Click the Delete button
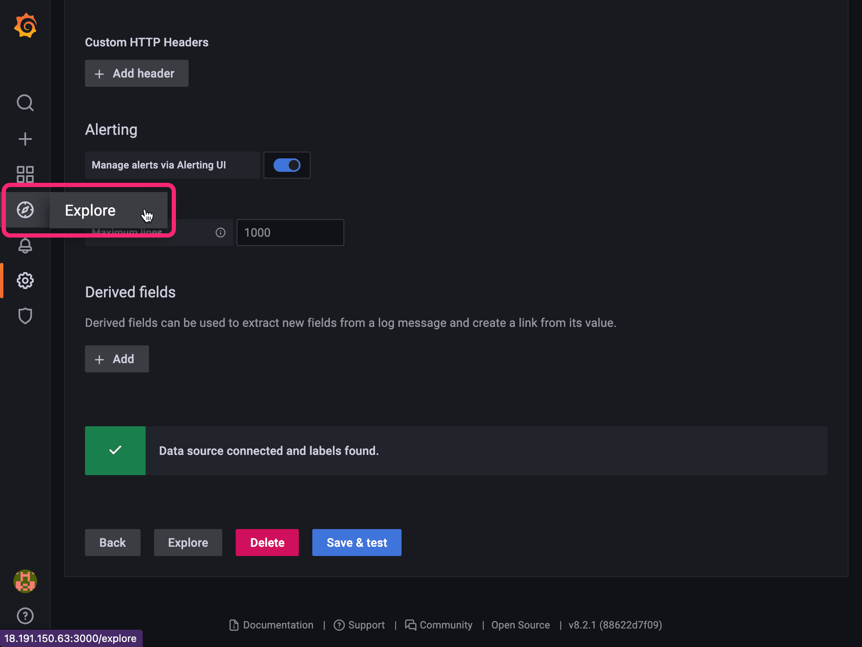 pos(267,543)
